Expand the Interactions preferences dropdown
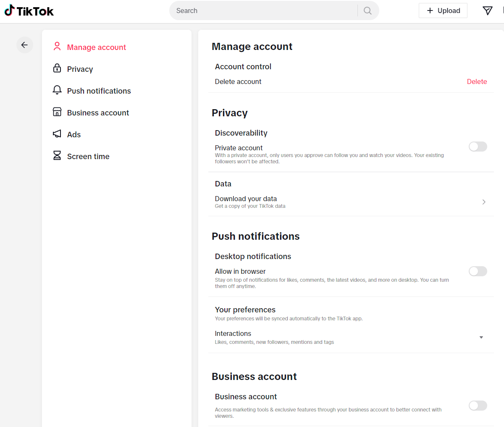 [481, 338]
